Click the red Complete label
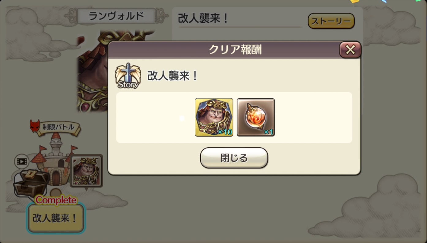The height and width of the screenshot is (243, 427). tap(56, 200)
